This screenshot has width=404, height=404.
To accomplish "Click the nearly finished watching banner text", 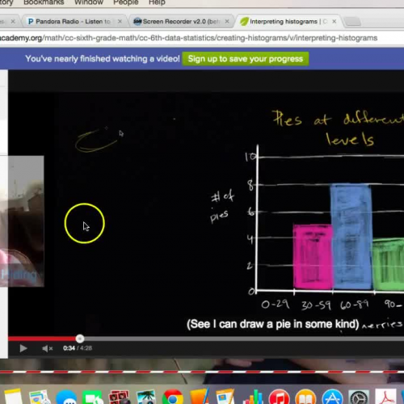I will 103,59.
